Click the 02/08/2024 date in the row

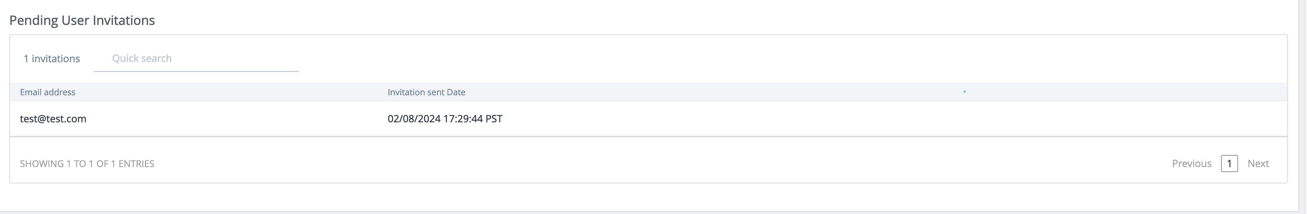[413, 119]
